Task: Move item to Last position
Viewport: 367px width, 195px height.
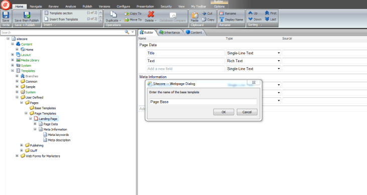Action: (x=270, y=19)
